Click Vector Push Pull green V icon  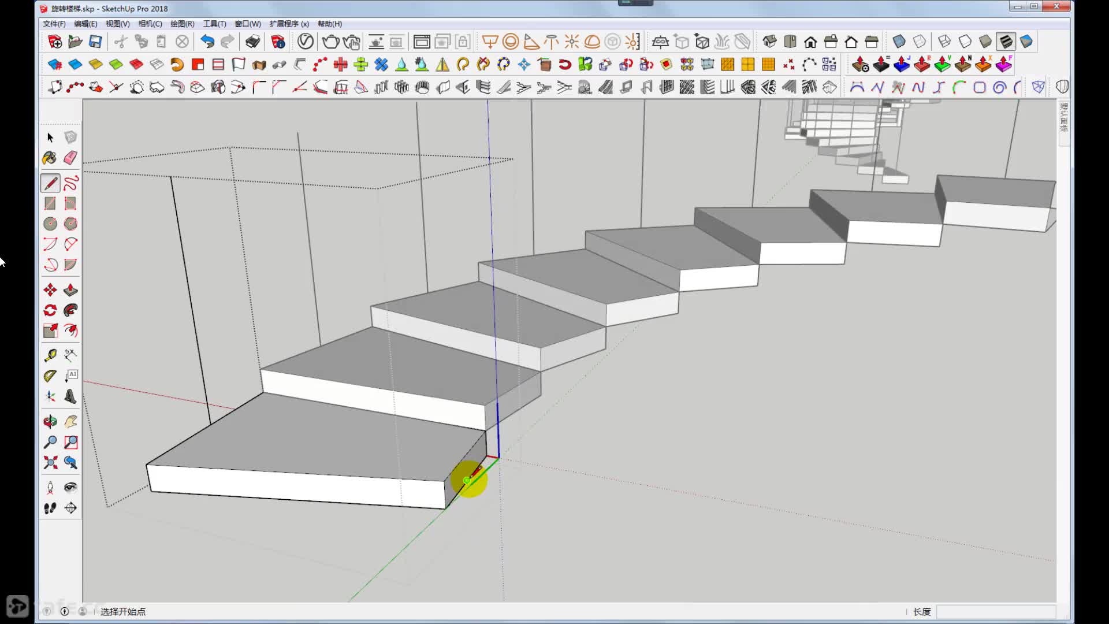pyautogui.click(x=943, y=64)
